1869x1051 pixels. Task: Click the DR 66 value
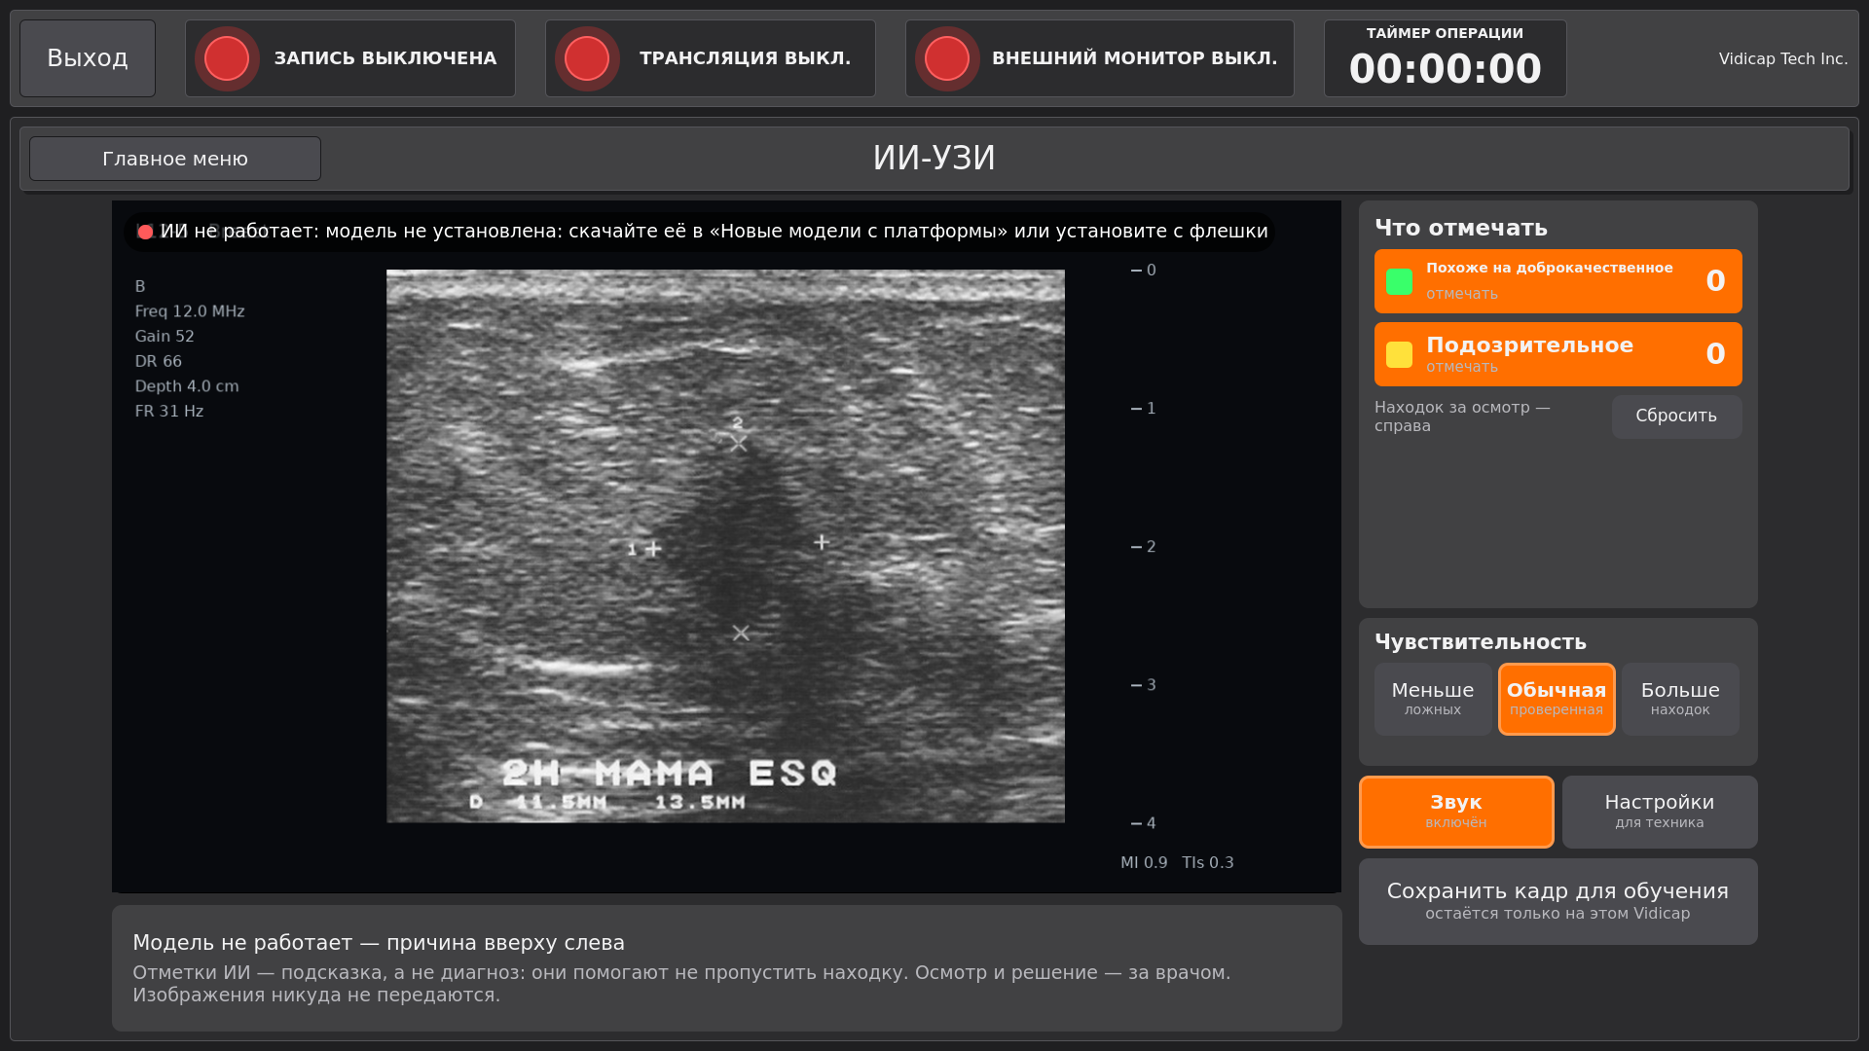tap(159, 362)
